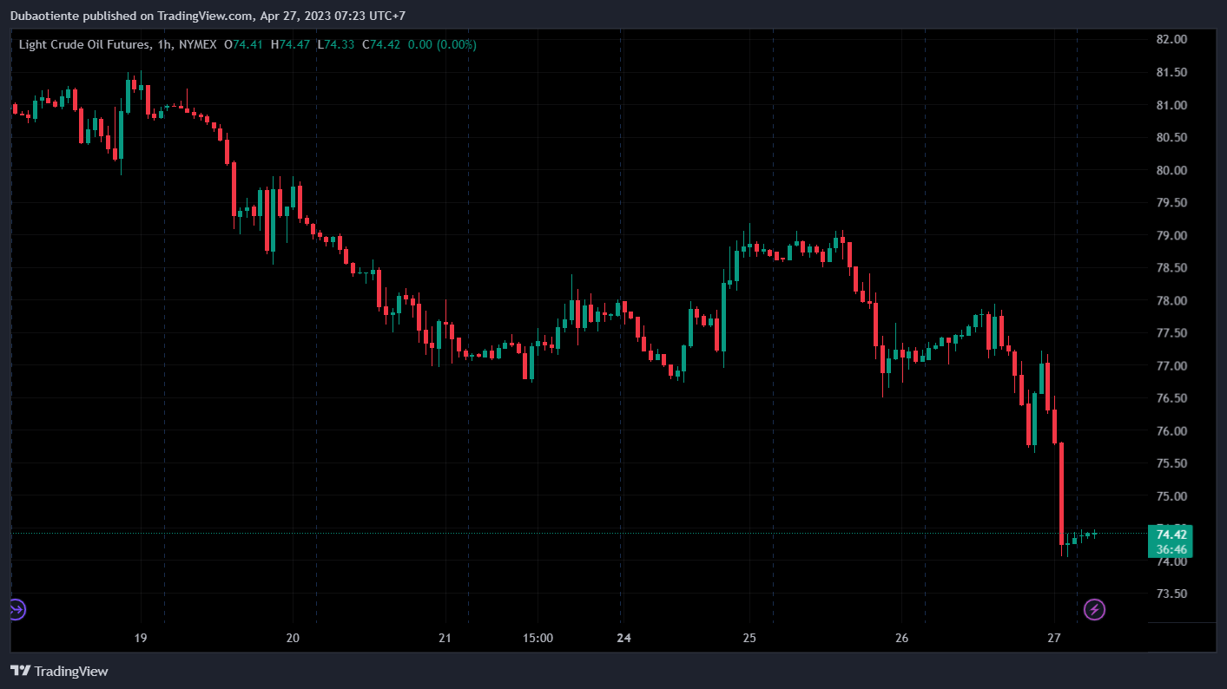1227x689 pixels.
Task: Click the 73.50 level on price axis
Action: pos(1171,594)
